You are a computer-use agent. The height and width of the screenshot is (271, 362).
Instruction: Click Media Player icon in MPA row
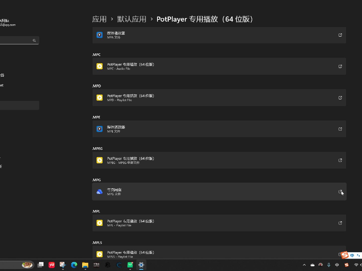(x=100, y=35)
